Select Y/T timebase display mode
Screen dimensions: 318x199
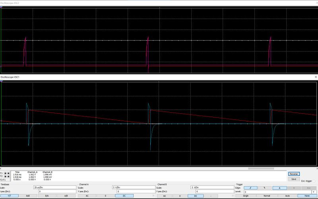(9, 196)
